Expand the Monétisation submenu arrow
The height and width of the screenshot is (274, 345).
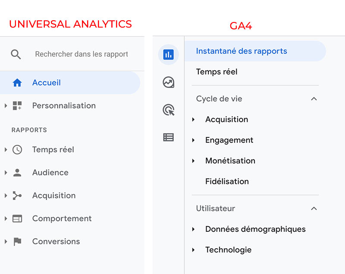click(x=194, y=161)
